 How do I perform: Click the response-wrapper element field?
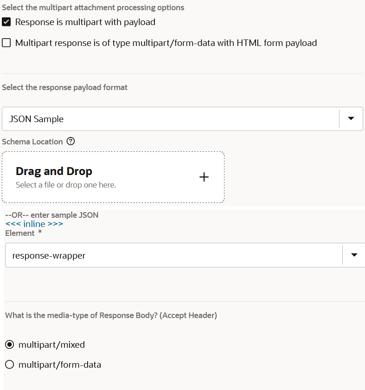pyautogui.click(x=172, y=255)
